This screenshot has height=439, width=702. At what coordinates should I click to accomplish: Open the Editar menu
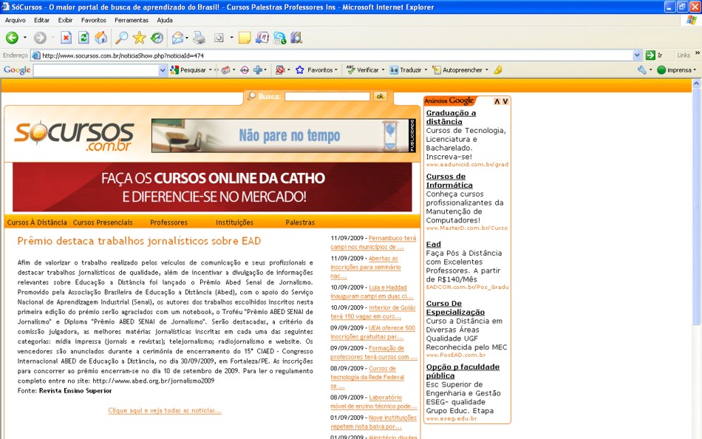coord(41,20)
